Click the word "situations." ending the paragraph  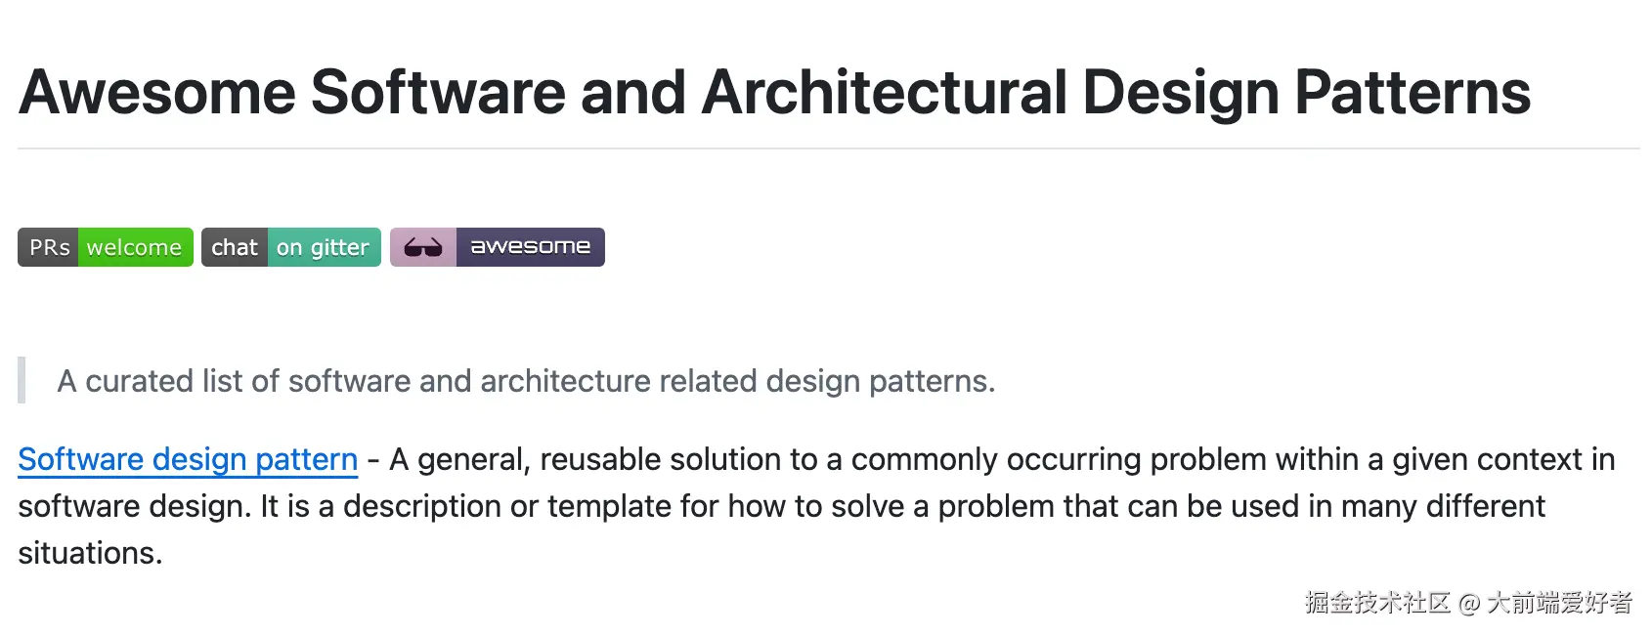point(90,553)
